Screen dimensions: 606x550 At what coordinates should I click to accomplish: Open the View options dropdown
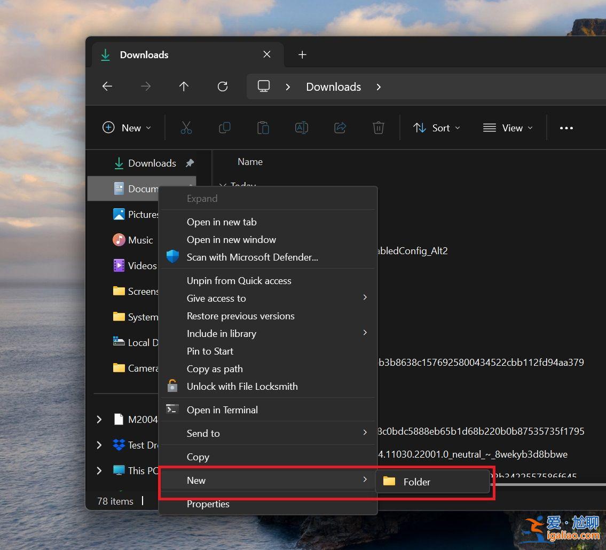507,128
